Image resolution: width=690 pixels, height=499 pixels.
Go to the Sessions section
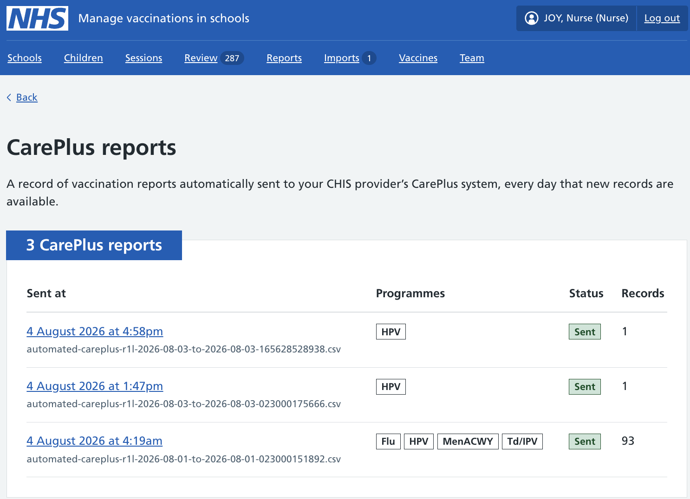tap(143, 58)
